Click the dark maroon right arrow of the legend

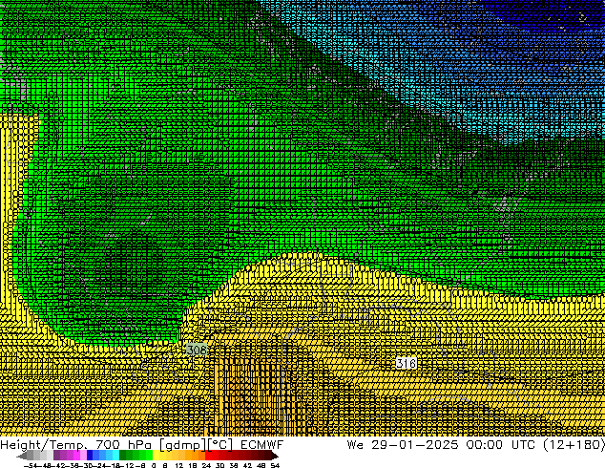pyautogui.click(x=274, y=456)
